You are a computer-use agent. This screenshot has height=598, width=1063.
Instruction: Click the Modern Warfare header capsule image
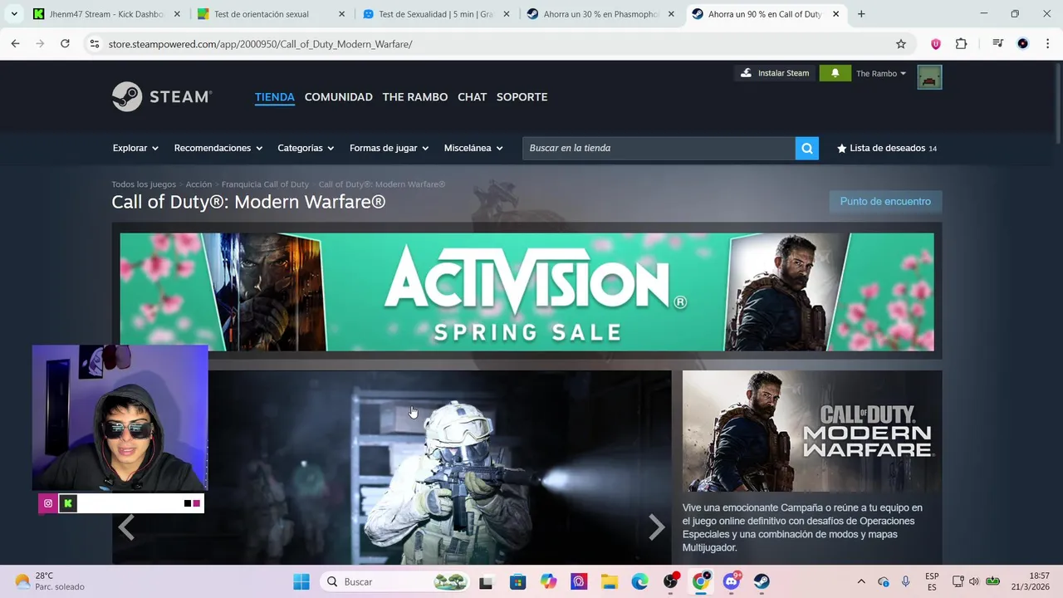tap(812, 431)
